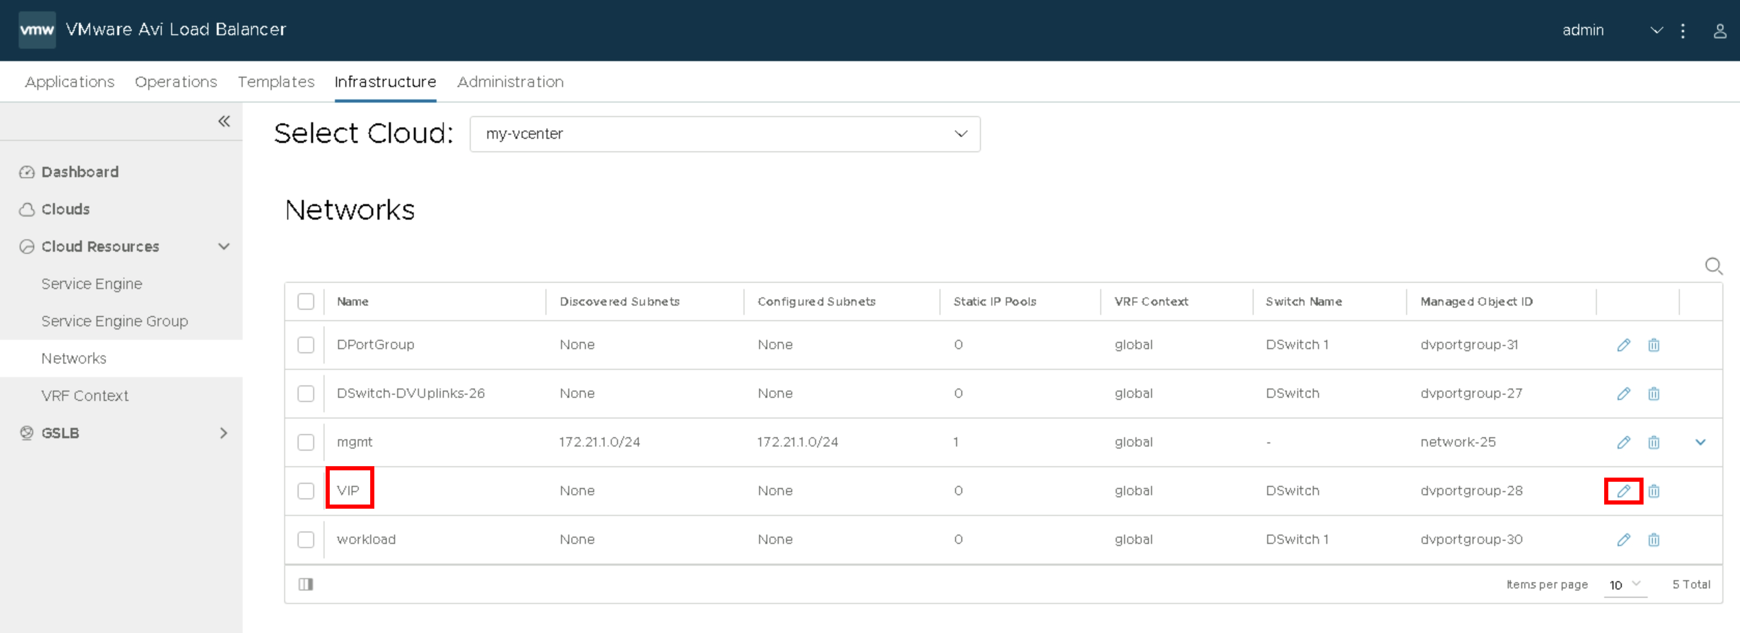Click the dvportgroup-31 managed object ID

coord(1469,345)
